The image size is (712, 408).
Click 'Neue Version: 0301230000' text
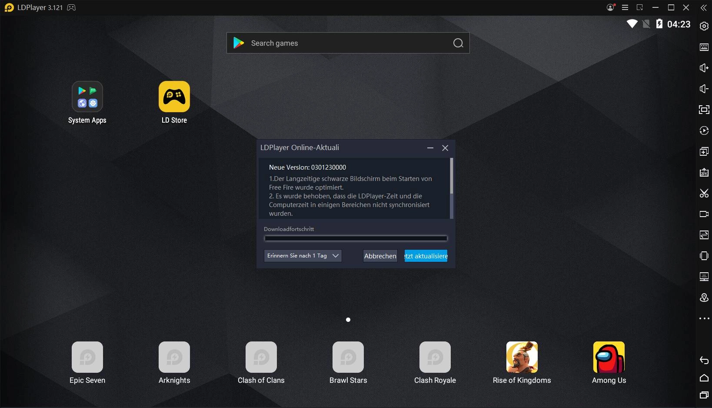point(307,167)
